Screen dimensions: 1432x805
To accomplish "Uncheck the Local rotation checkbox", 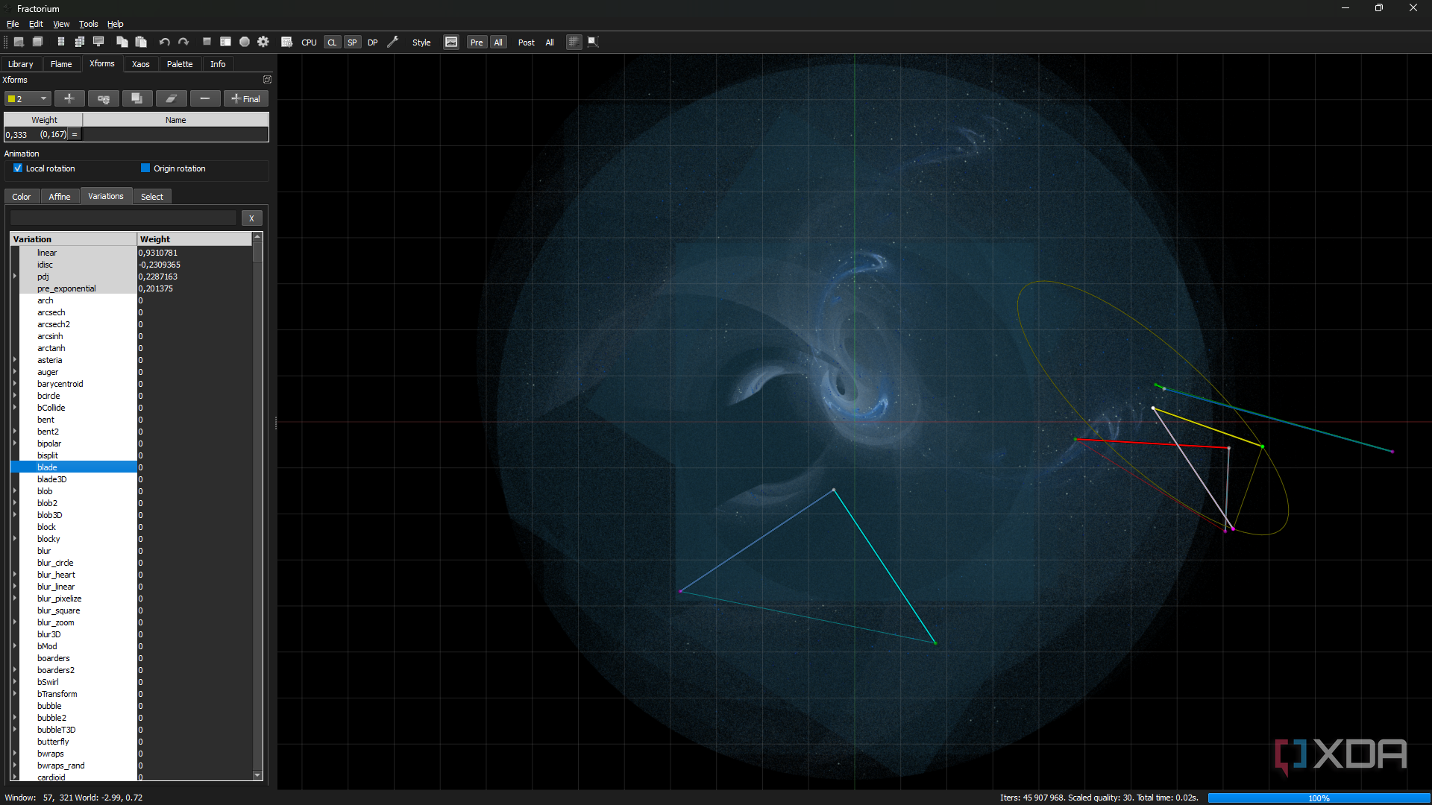I will click(18, 168).
